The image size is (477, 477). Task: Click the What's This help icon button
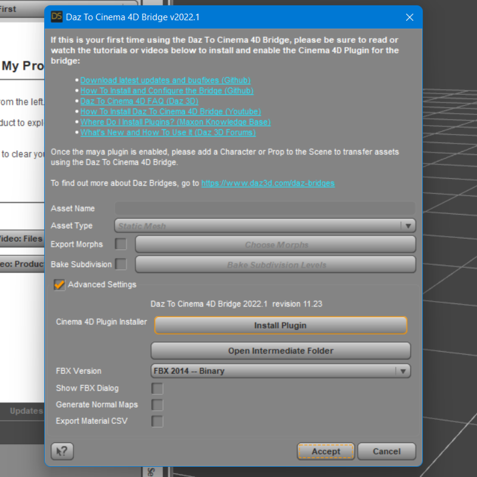(x=63, y=451)
